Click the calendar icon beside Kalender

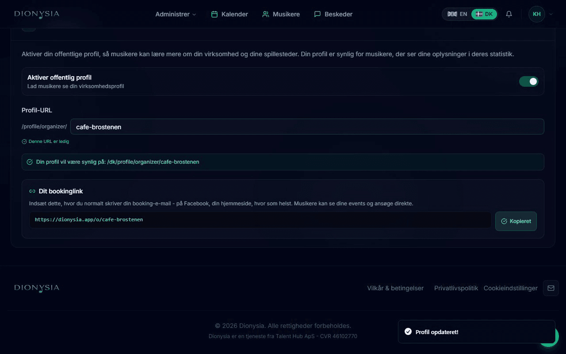214,14
